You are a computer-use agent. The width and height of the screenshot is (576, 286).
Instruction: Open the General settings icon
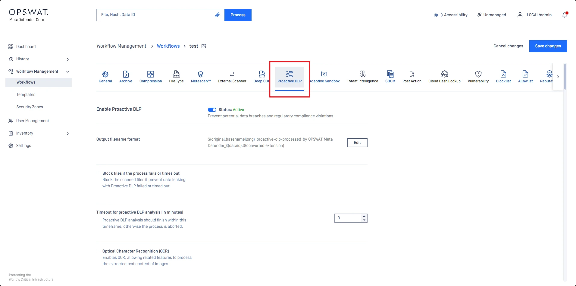(105, 74)
